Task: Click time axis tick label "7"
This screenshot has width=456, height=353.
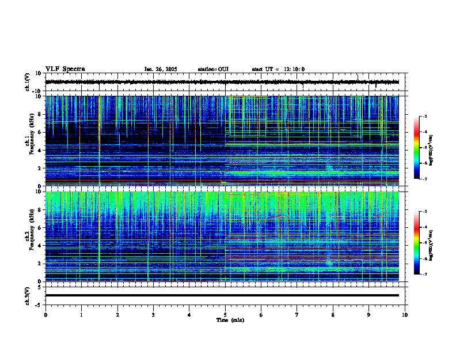Action: [297, 315]
